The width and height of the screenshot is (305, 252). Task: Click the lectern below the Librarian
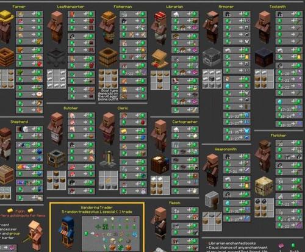(x=160, y=59)
